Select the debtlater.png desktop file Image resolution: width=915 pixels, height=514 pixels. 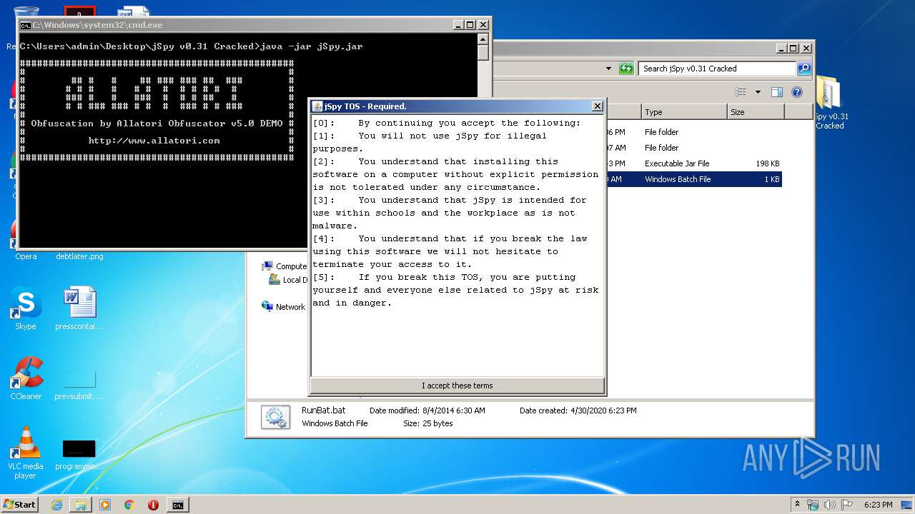tap(79, 256)
